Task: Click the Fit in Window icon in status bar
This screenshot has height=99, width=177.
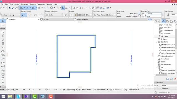Action: click(x=17, y=90)
